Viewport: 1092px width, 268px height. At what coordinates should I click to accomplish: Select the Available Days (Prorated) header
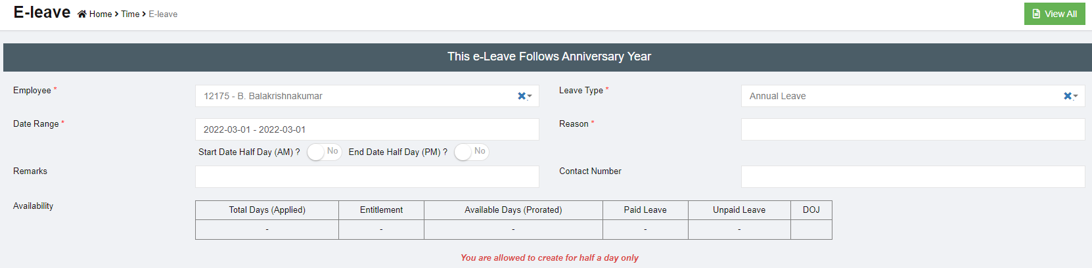(513, 210)
